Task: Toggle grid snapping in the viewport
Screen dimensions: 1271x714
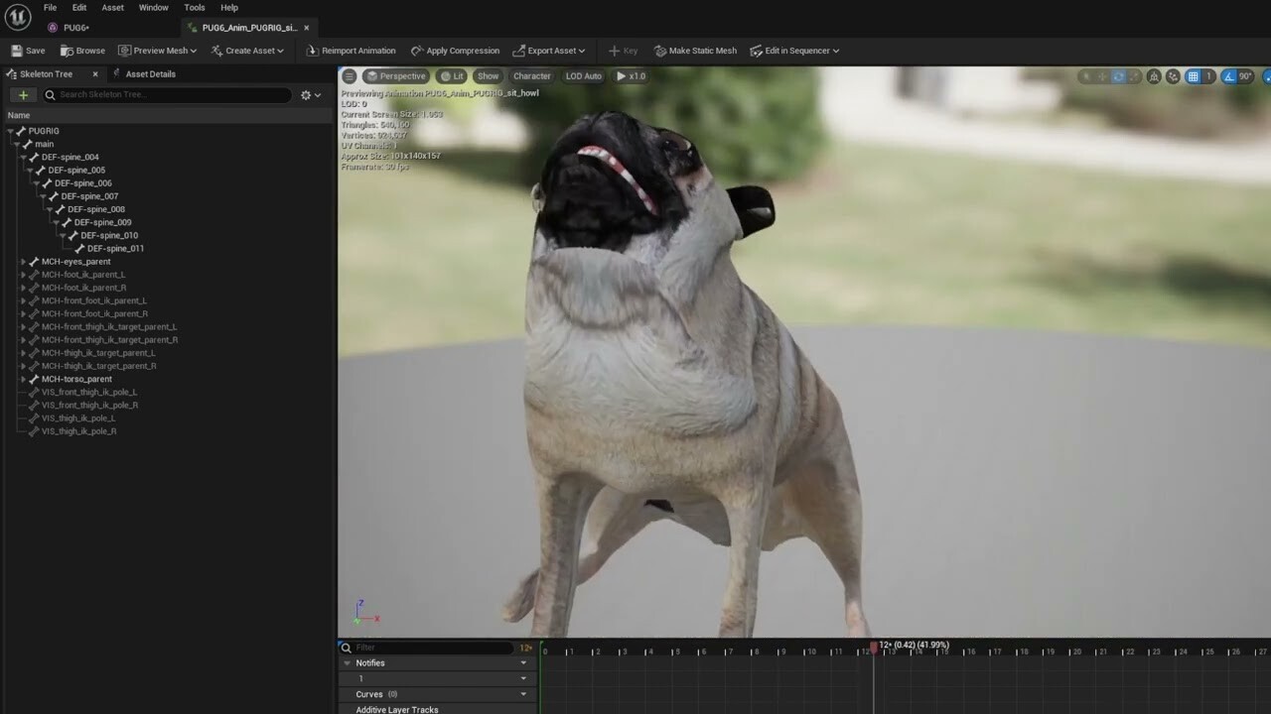Action: pos(1192,75)
